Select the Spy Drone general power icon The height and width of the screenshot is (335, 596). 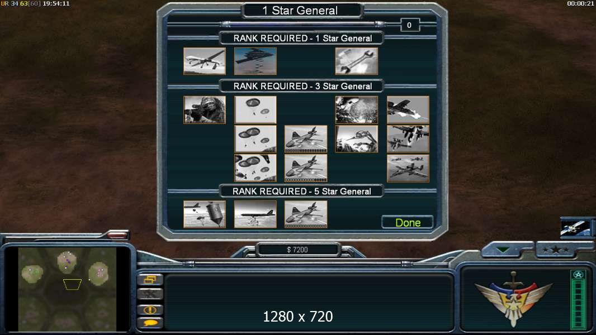click(x=205, y=61)
